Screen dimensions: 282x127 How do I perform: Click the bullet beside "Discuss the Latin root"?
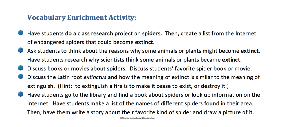(20, 77)
